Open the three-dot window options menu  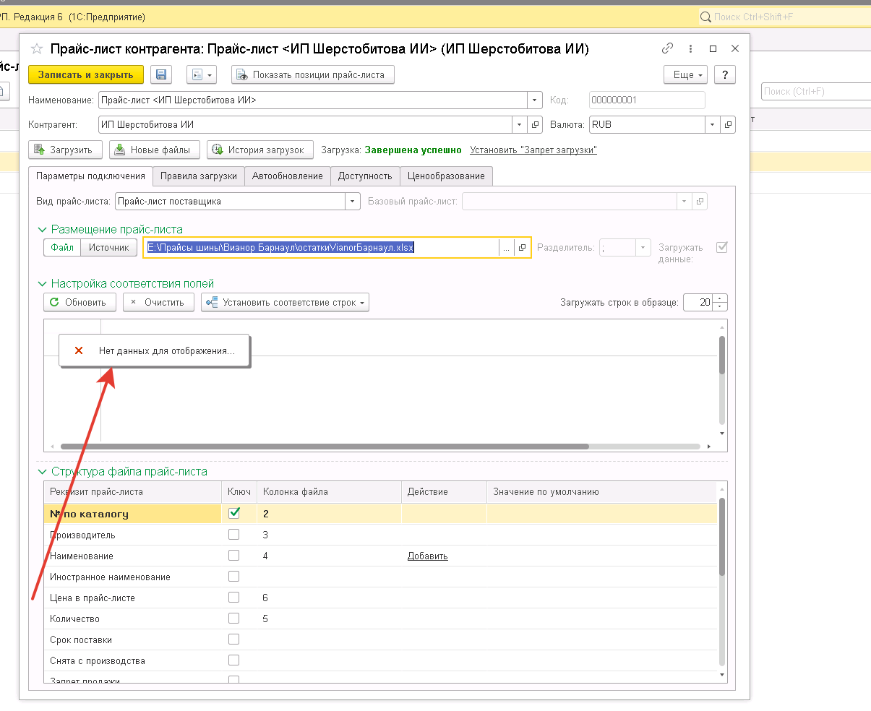coord(690,48)
